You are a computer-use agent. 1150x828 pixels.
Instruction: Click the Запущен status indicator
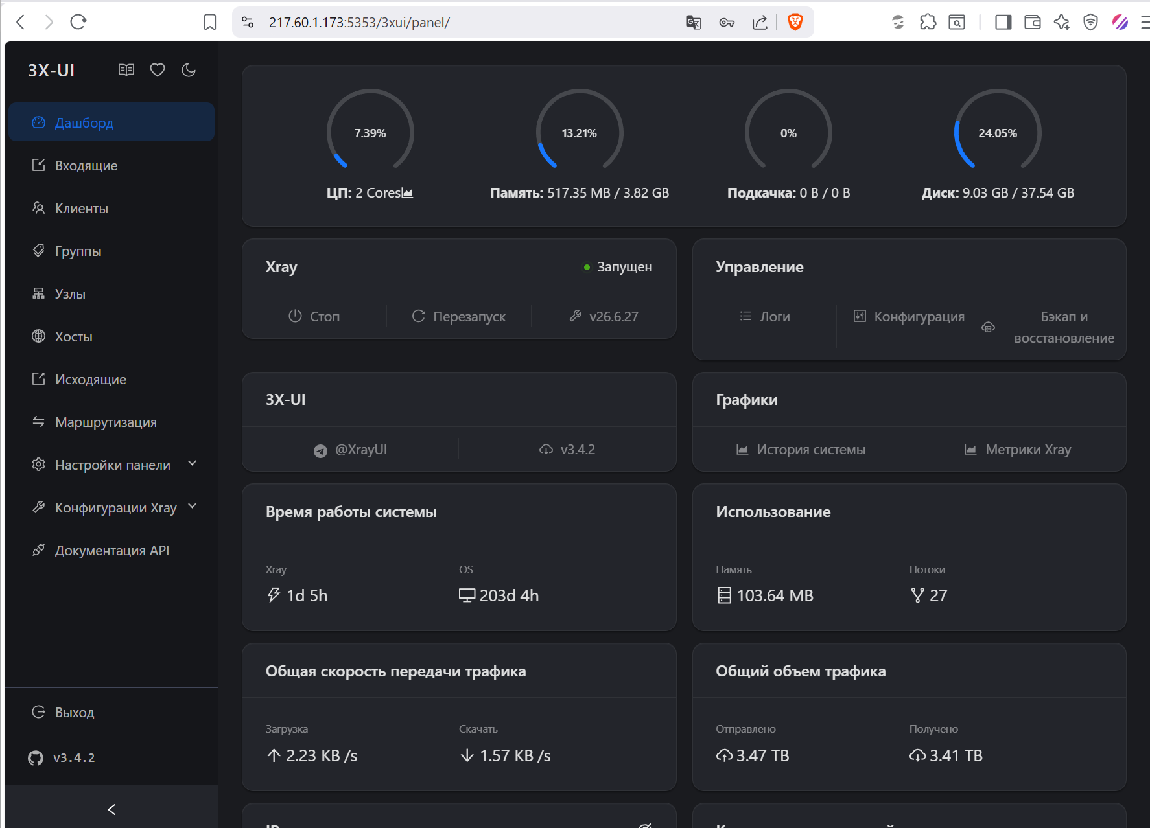coord(618,267)
